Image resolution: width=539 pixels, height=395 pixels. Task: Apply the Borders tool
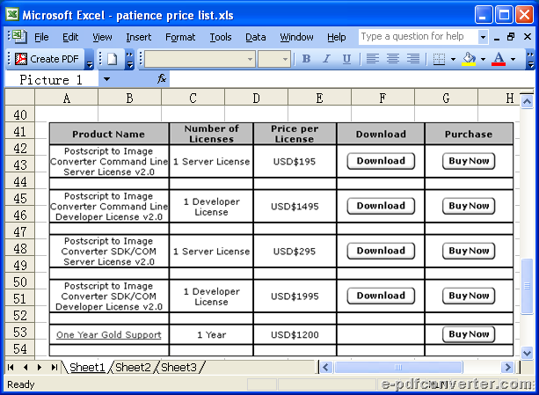click(439, 59)
